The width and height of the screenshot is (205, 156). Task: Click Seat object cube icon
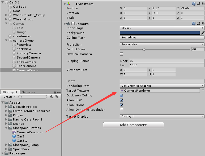click(10, 11)
